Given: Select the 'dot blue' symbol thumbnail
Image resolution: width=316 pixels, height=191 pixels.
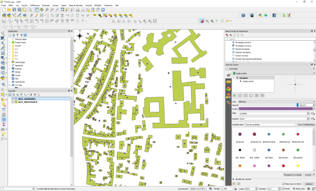Looking at the screenshot, I should tap(269, 150).
